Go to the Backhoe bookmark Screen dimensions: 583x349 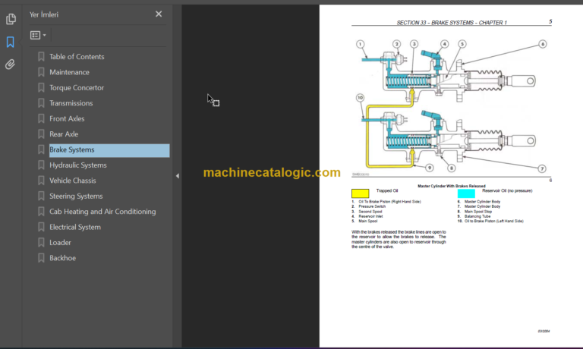point(62,258)
